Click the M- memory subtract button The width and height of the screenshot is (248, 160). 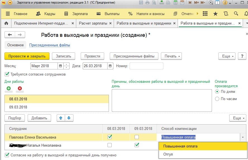point(203,3)
